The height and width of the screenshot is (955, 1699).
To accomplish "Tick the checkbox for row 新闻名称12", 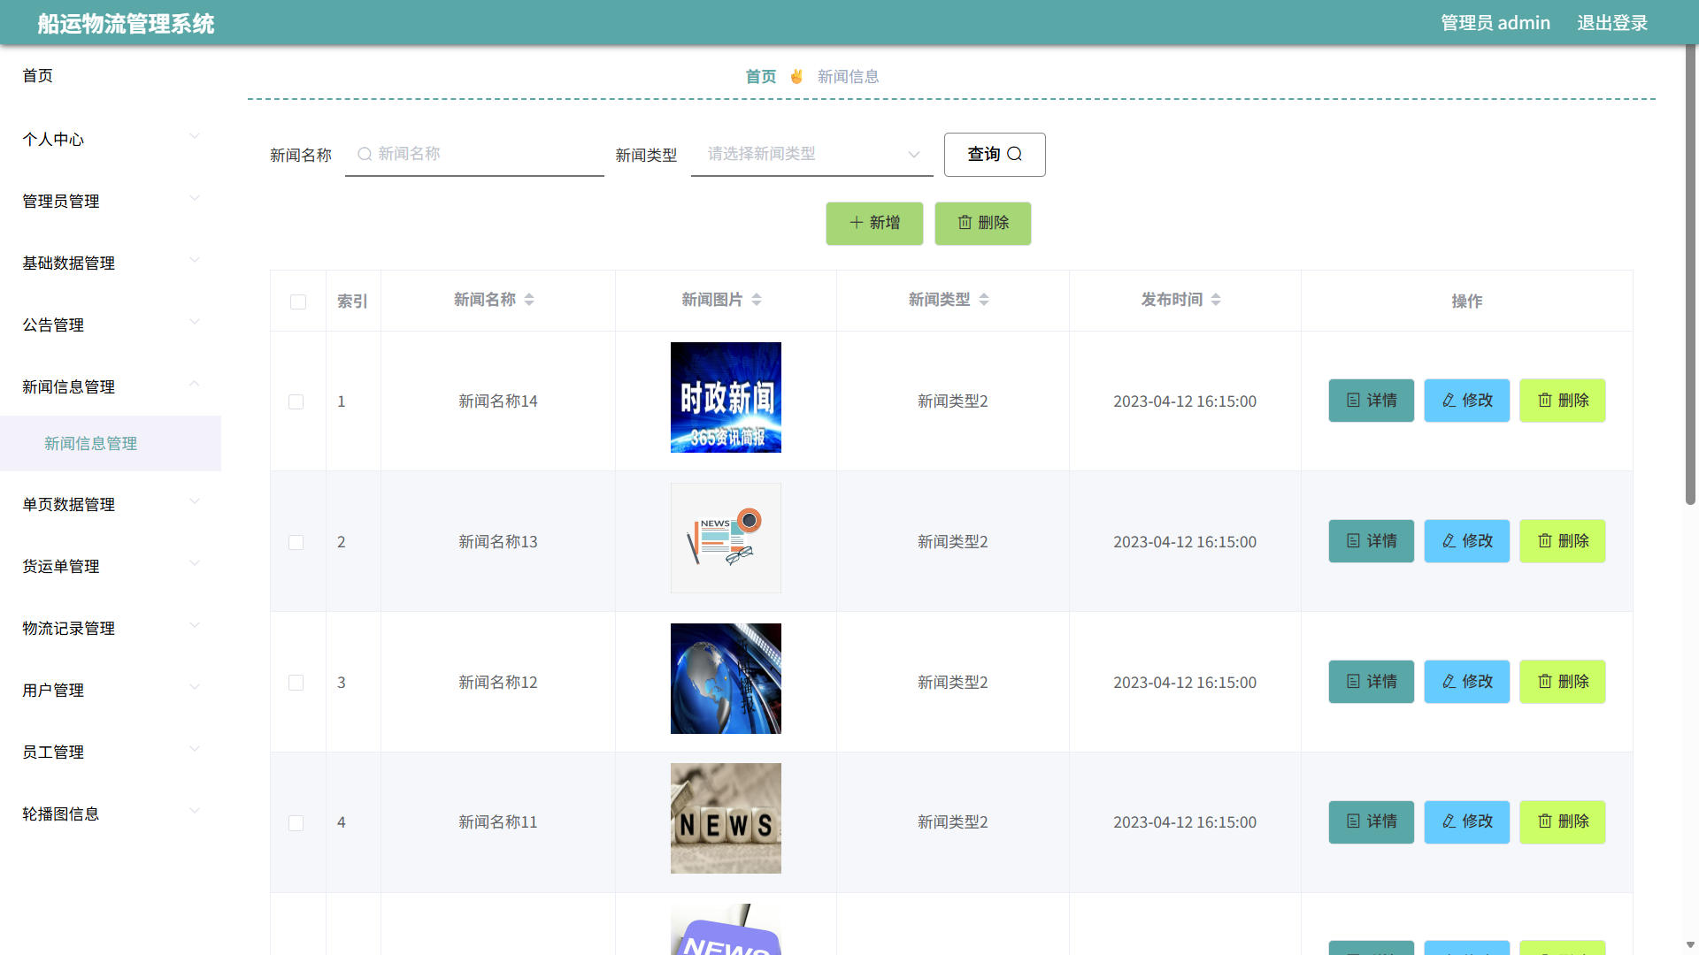I will (296, 683).
